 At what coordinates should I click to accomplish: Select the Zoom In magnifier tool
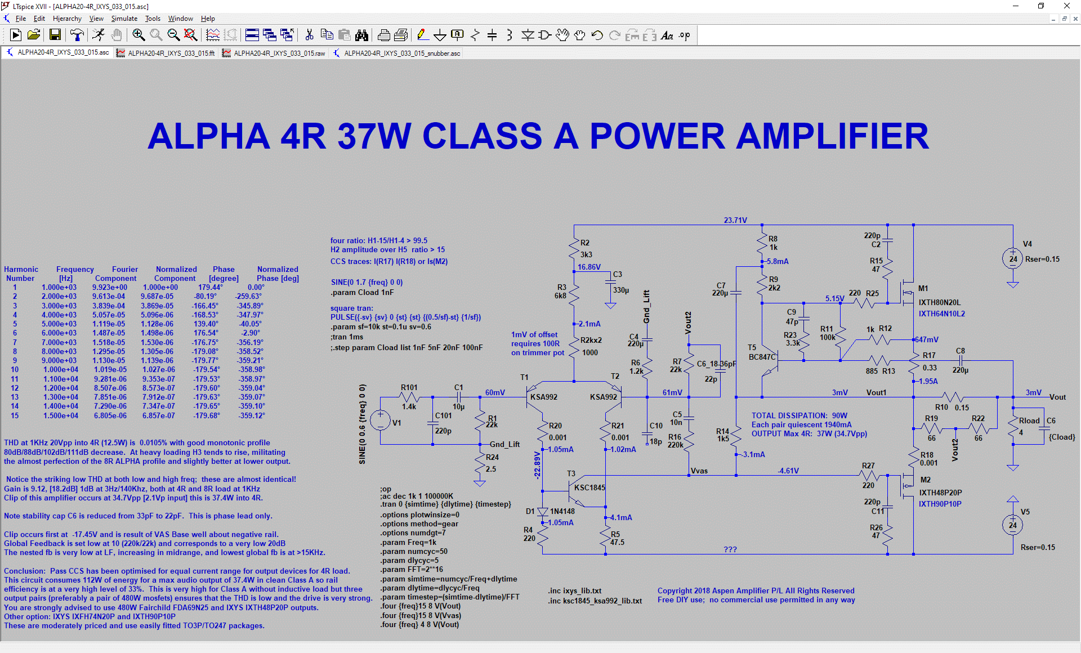click(x=138, y=35)
